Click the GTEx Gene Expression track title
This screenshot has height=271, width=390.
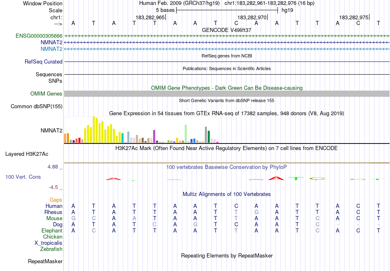(x=227, y=114)
